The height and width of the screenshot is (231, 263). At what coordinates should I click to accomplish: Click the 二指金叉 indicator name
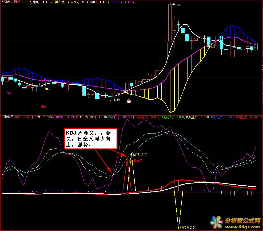7,117
